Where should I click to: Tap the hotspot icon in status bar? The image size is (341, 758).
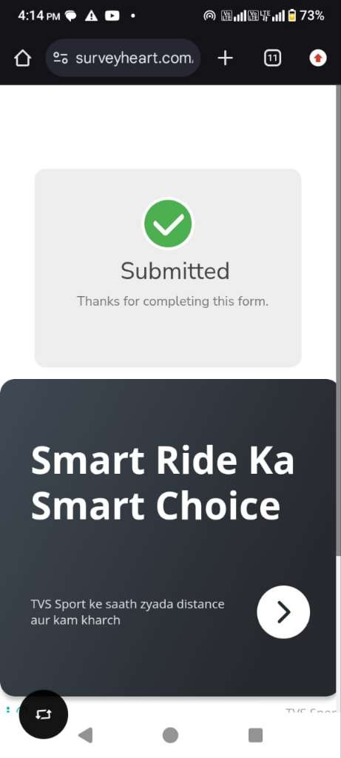[209, 16]
